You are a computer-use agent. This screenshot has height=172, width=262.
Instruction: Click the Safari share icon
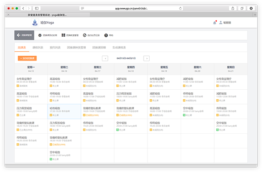(x=233, y=8)
